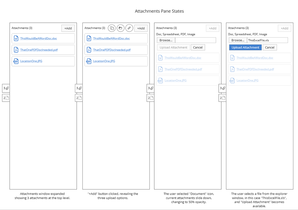The image size is (298, 210).
Task: Expand the attachments side tab showing 3
Action: pos(6,88)
